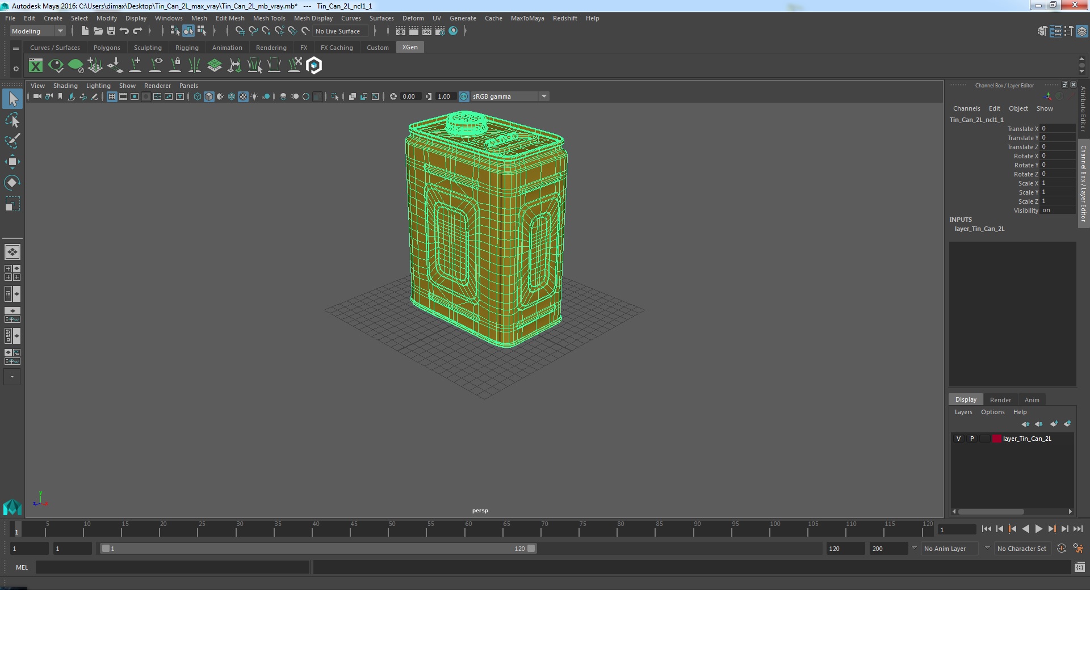The width and height of the screenshot is (1090, 657).
Task: Open the Mesh Tools menu
Action: [x=269, y=18]
